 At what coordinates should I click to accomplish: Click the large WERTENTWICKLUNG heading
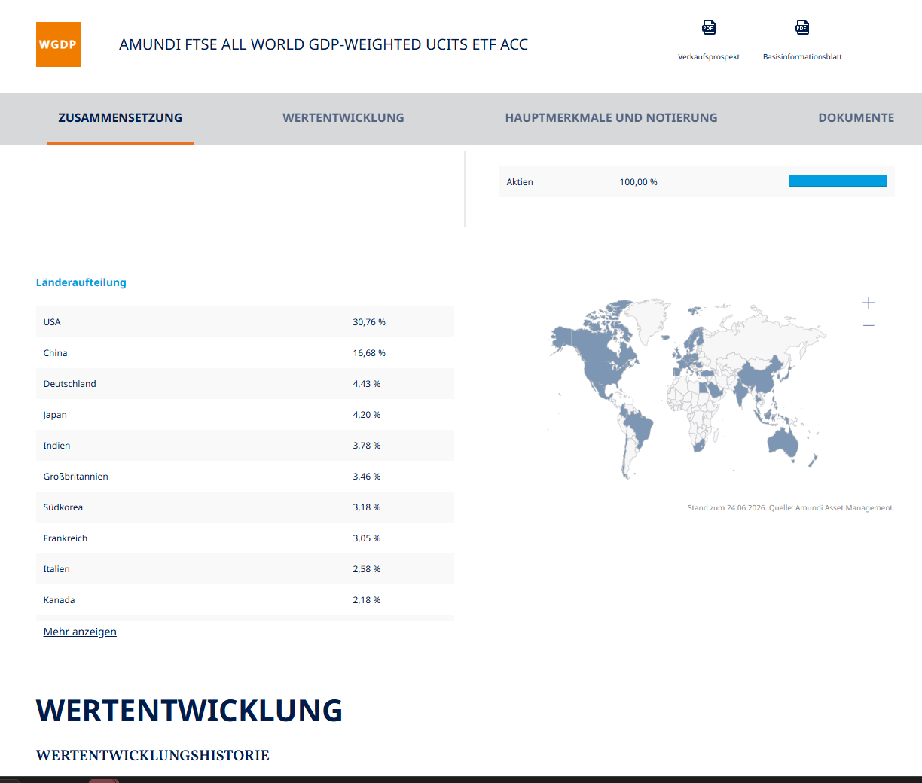pos(189,711)
